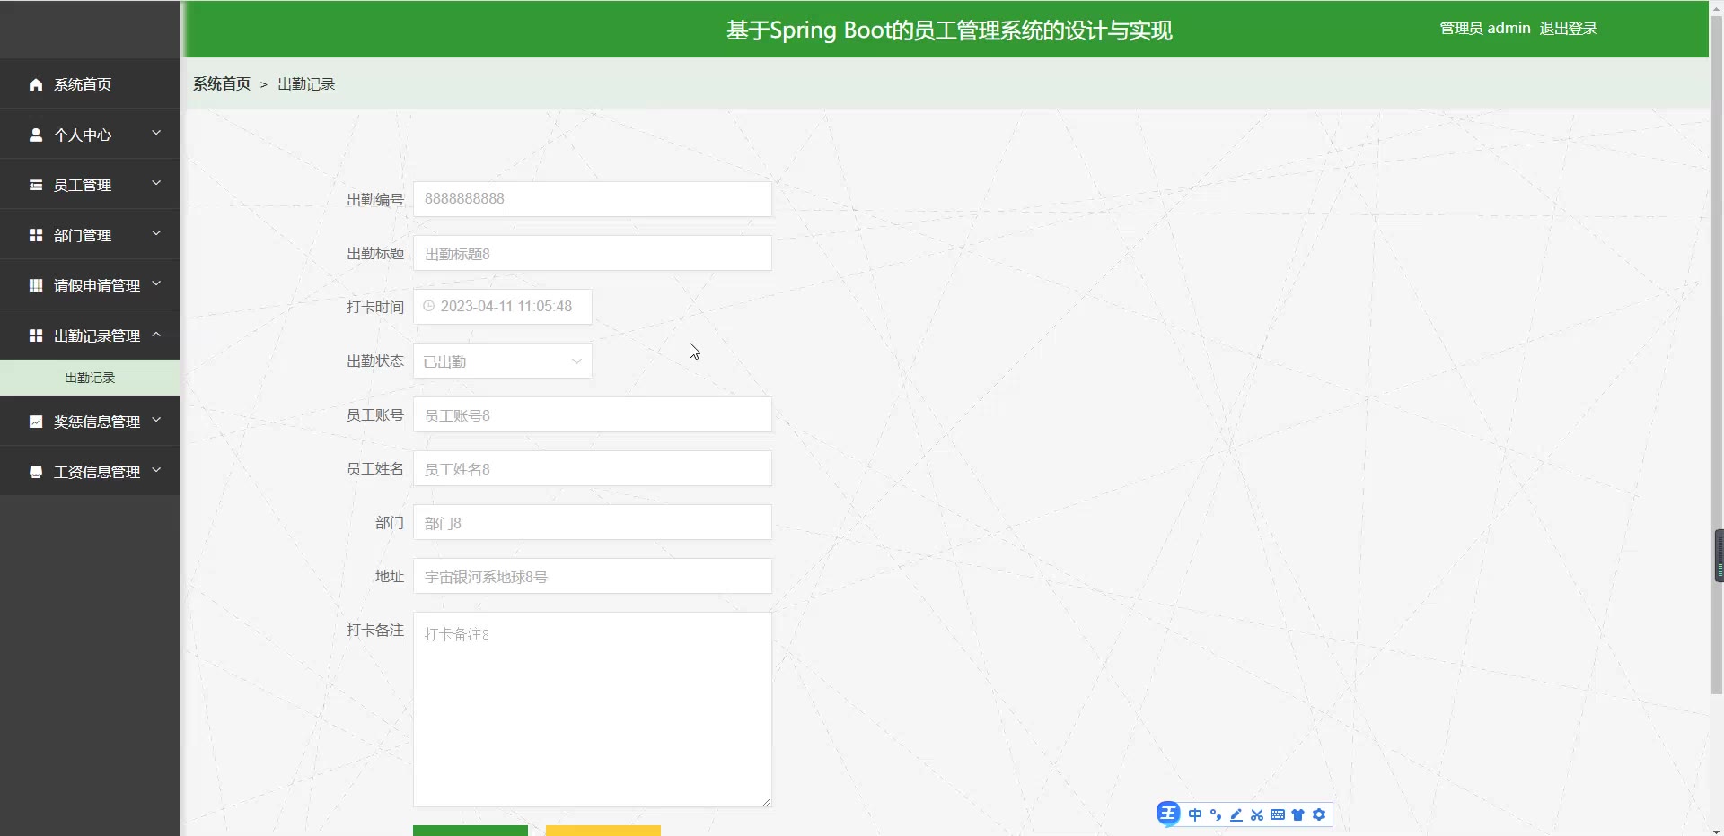Expand the 工资信息管理 menu chevron
Image resolution: width=1724 pixels, height=836 pixels.
[x=156, y=470]
